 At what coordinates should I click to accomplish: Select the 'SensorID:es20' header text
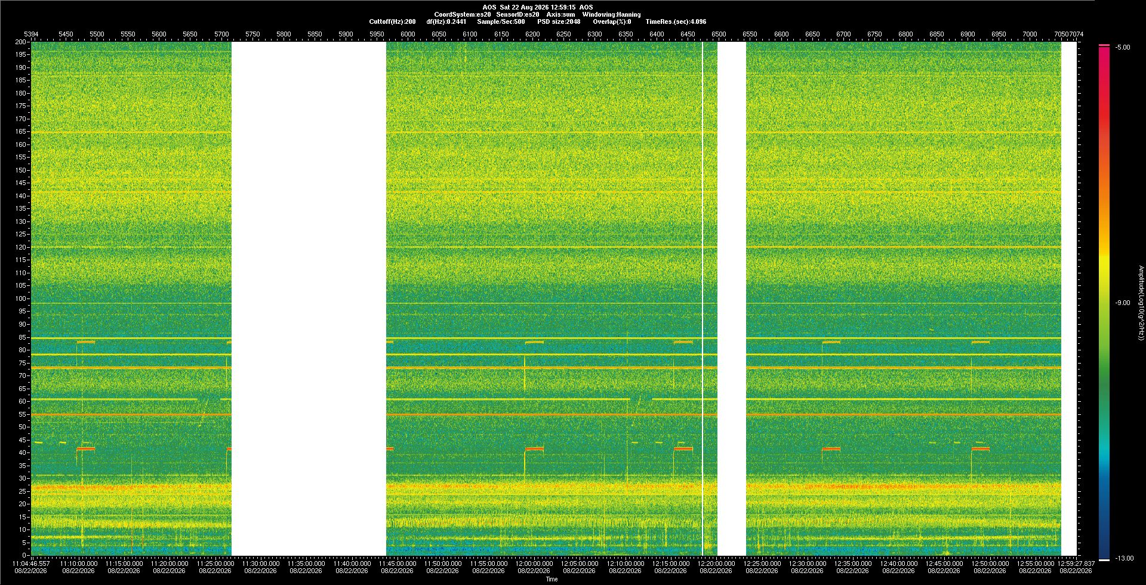pos(517,14)
